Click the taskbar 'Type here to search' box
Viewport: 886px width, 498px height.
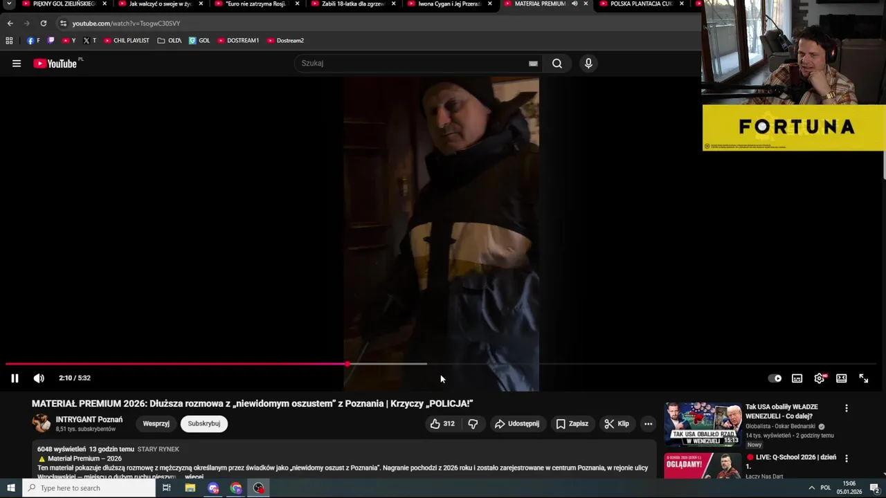(89, 488)
